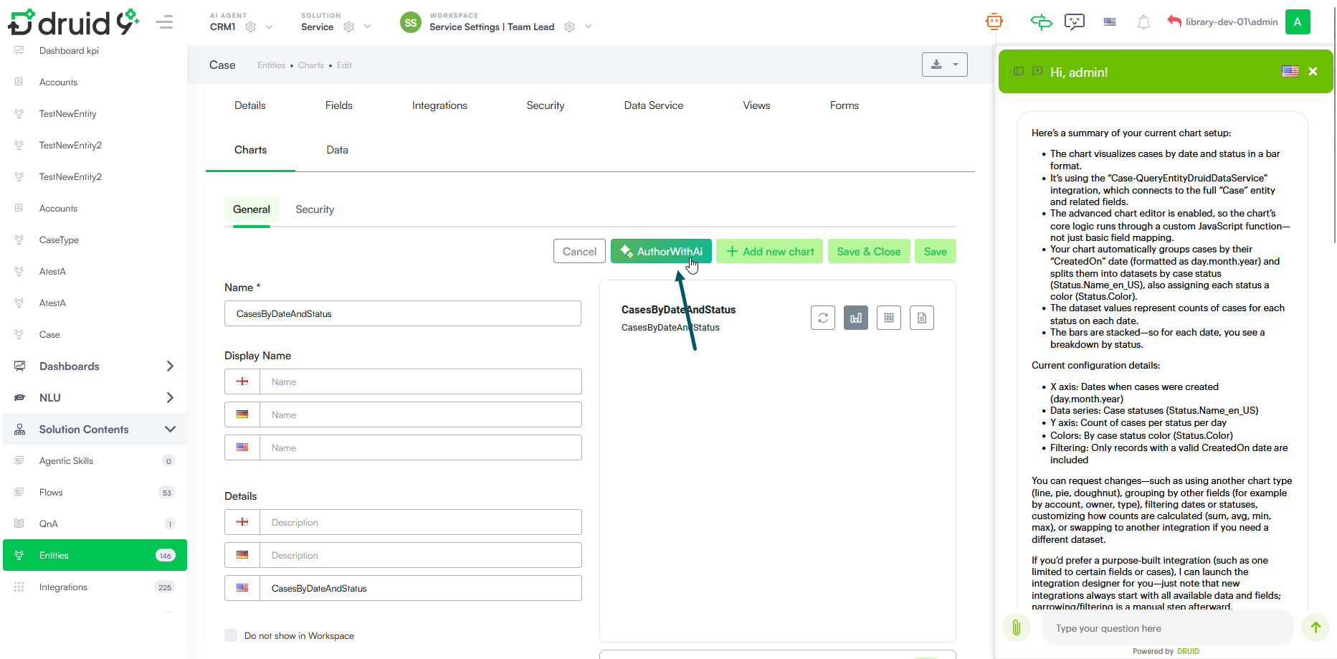Open the chat bot bubble icon
The width and height of the screenshot is (1337, 659).
coord(1075,22)
